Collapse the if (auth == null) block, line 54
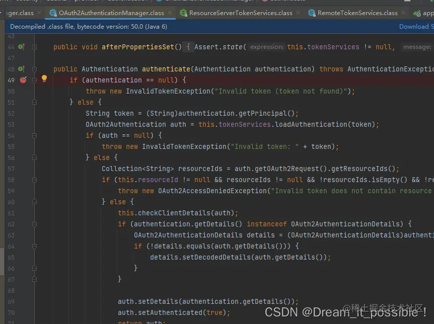 35,135
